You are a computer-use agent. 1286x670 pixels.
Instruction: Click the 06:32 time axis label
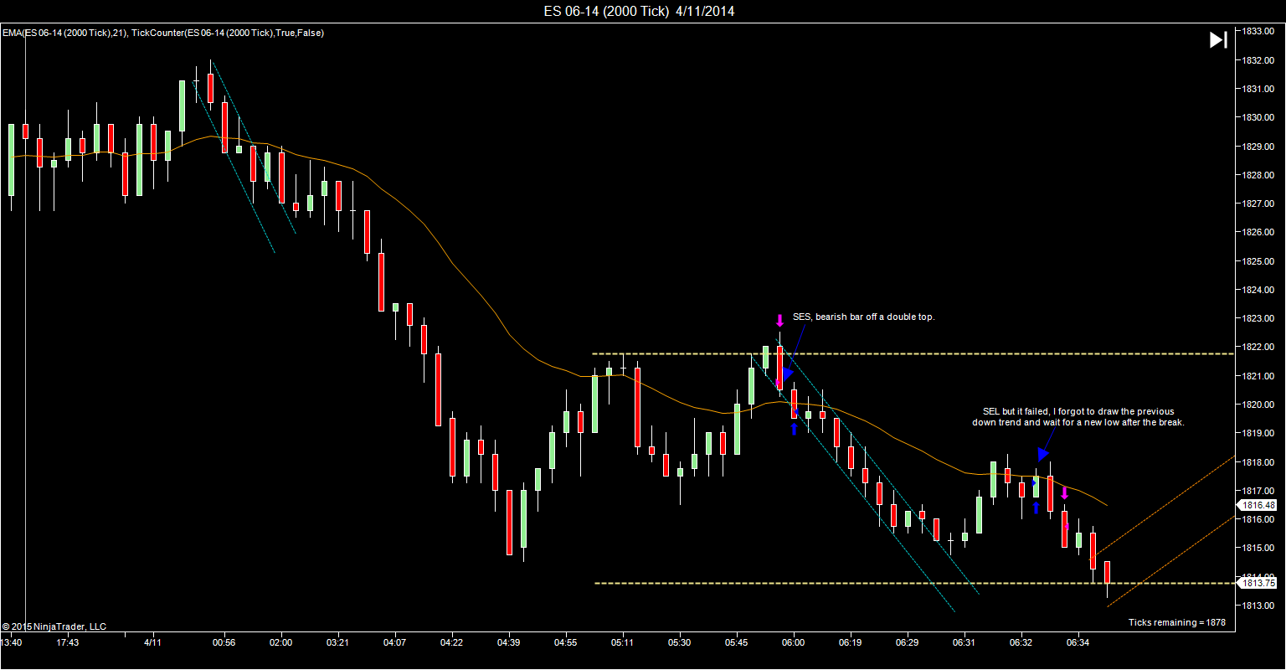pos(1021,642)
